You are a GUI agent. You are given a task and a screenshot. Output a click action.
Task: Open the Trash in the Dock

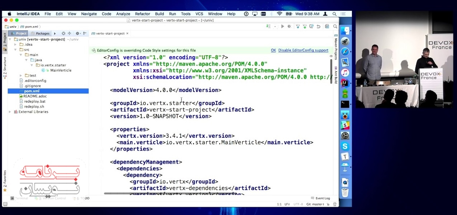(345, 192)
